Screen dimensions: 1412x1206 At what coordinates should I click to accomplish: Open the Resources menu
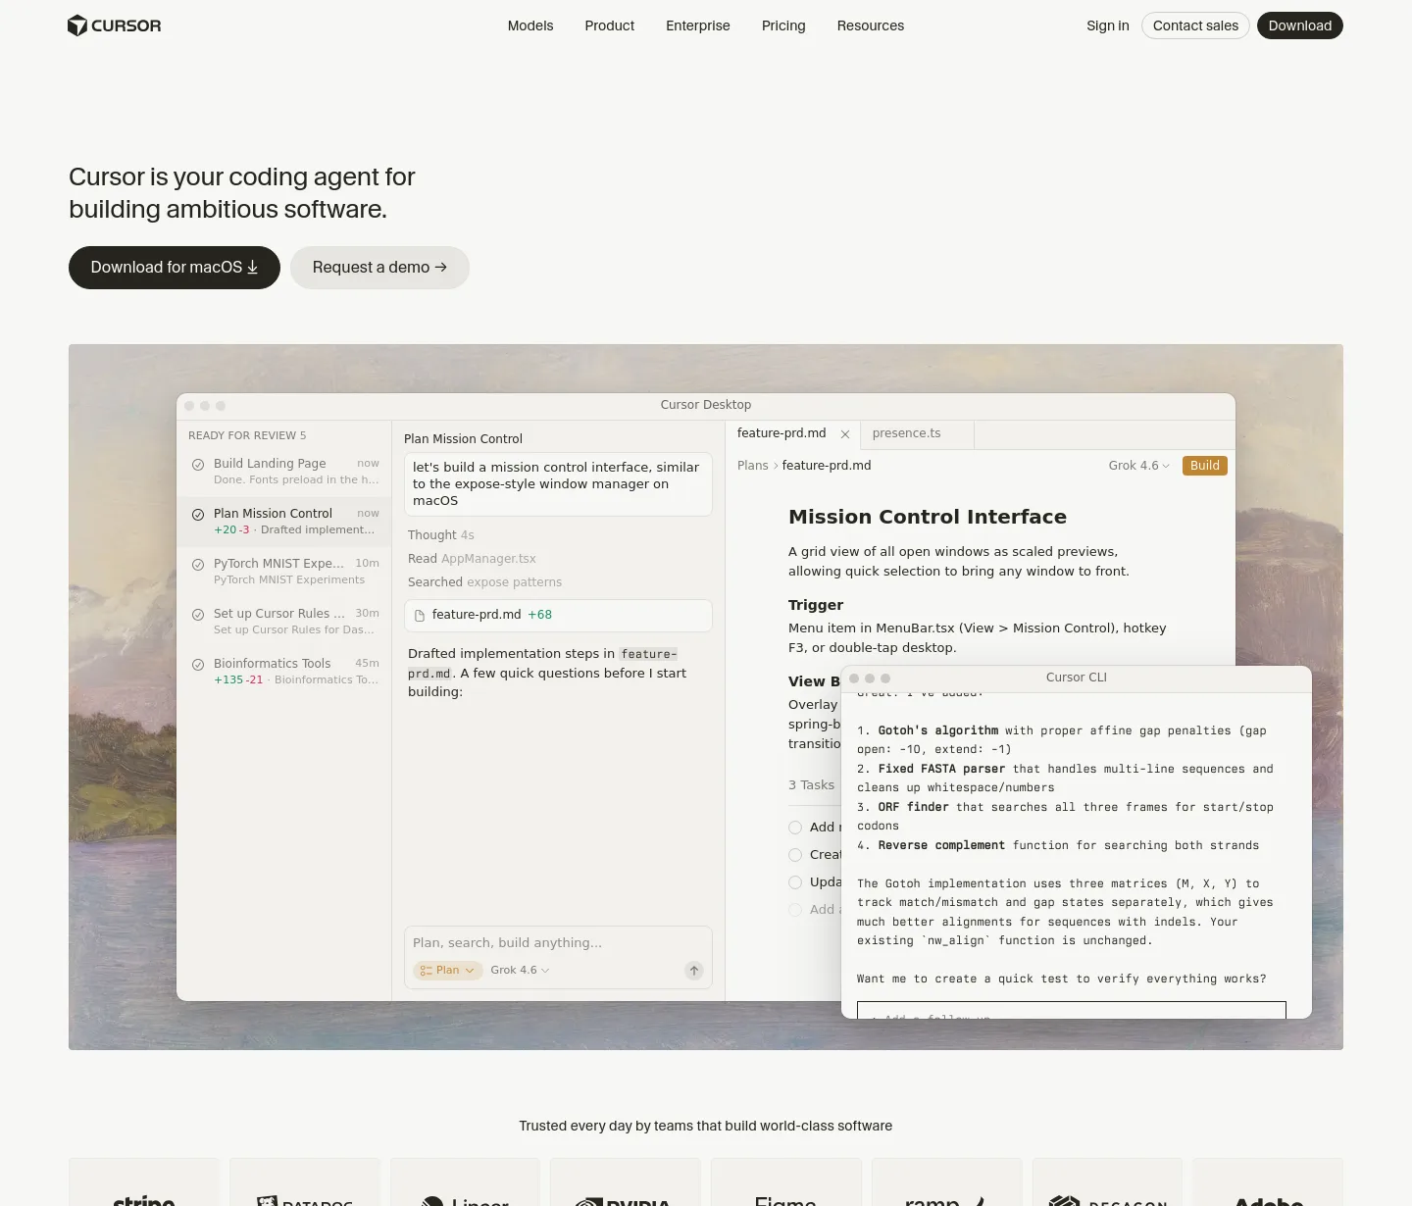pos(871,25)
